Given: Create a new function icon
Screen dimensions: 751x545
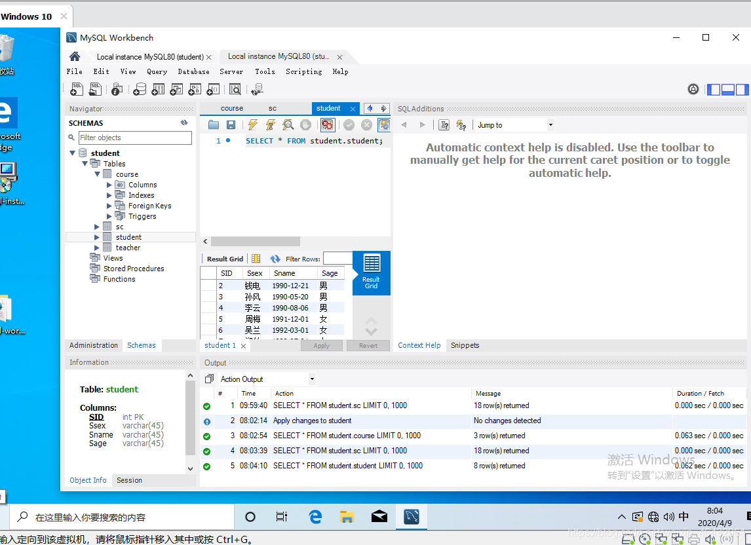Looking at the screenshot, I should coord(213,89).
